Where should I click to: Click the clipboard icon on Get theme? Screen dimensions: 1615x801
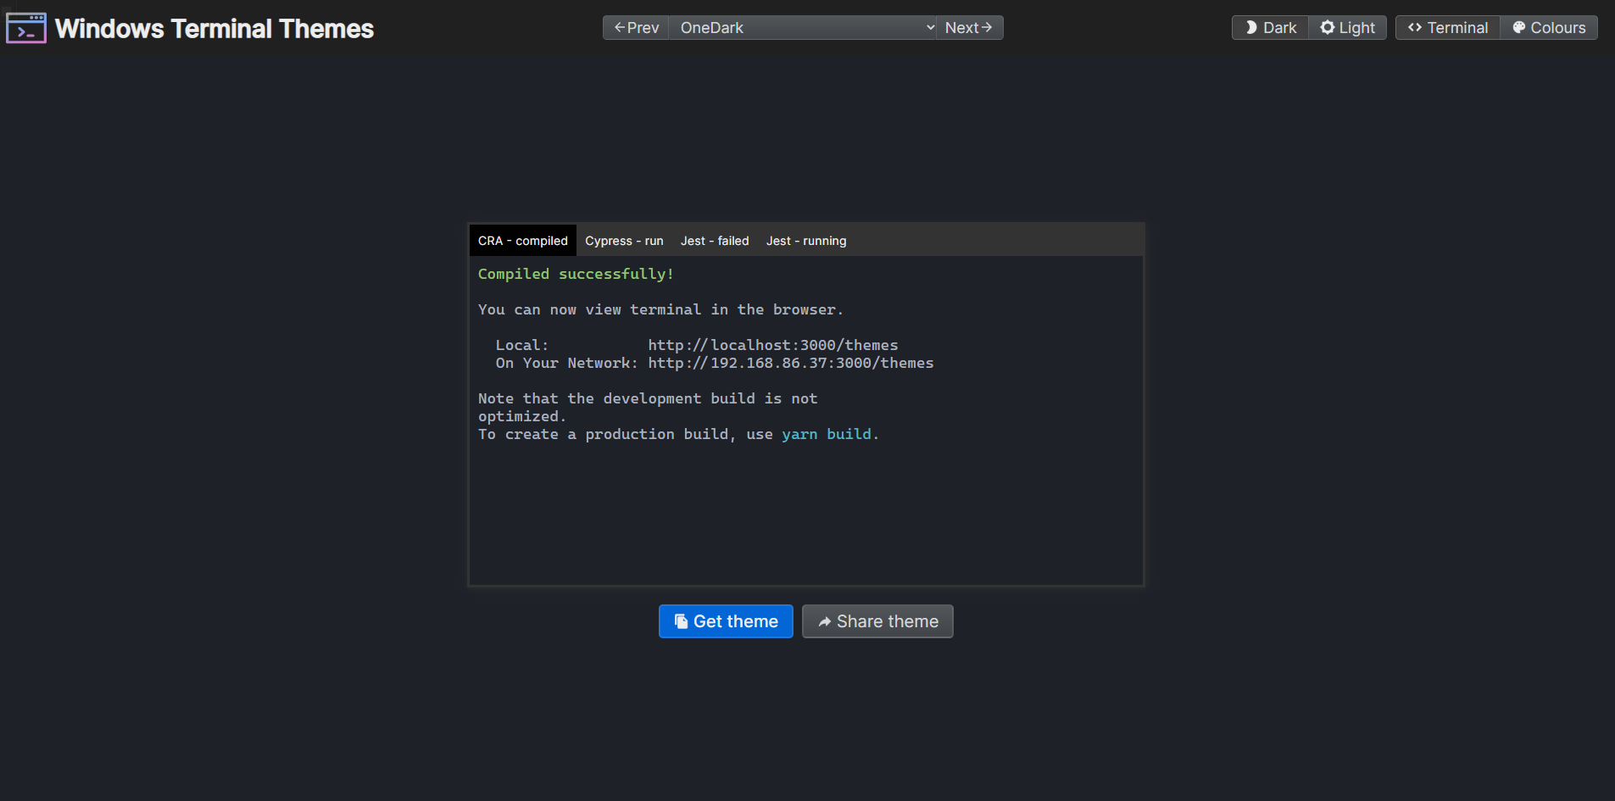(682, 621)
